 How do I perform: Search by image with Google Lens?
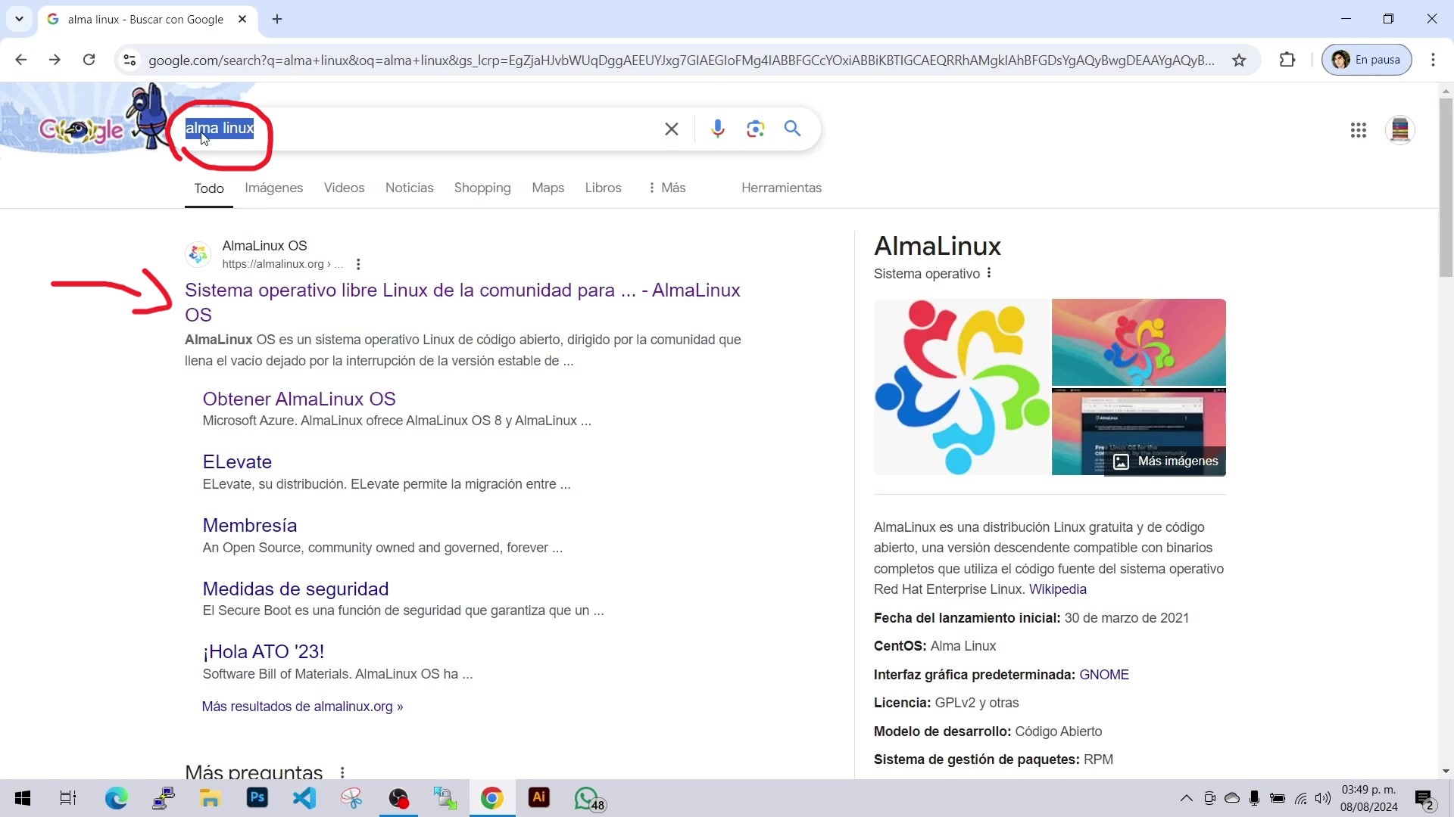point(755,129)
